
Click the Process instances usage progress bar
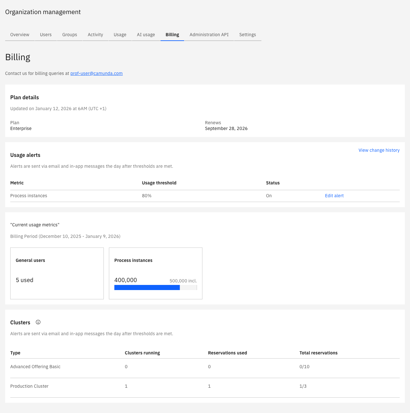[x=156, y=287]
